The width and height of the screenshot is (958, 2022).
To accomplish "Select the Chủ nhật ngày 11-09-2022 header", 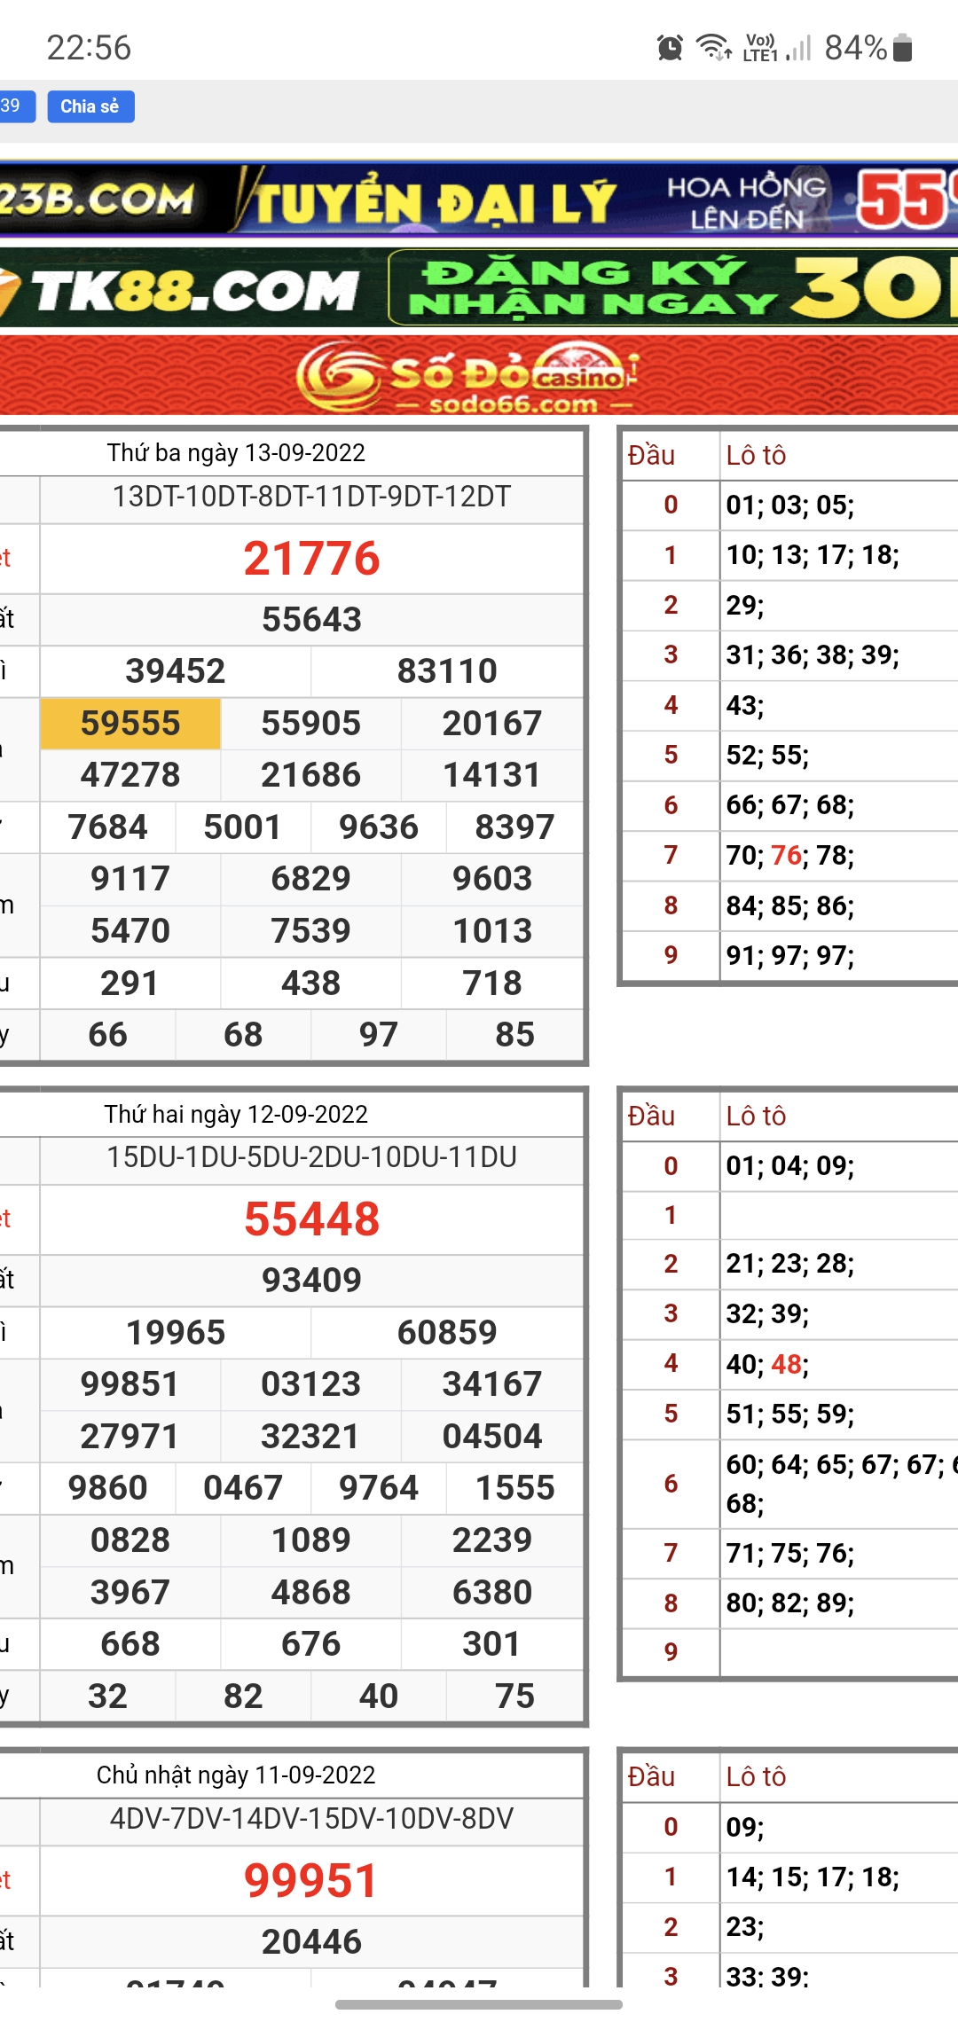I will 236,1775.
